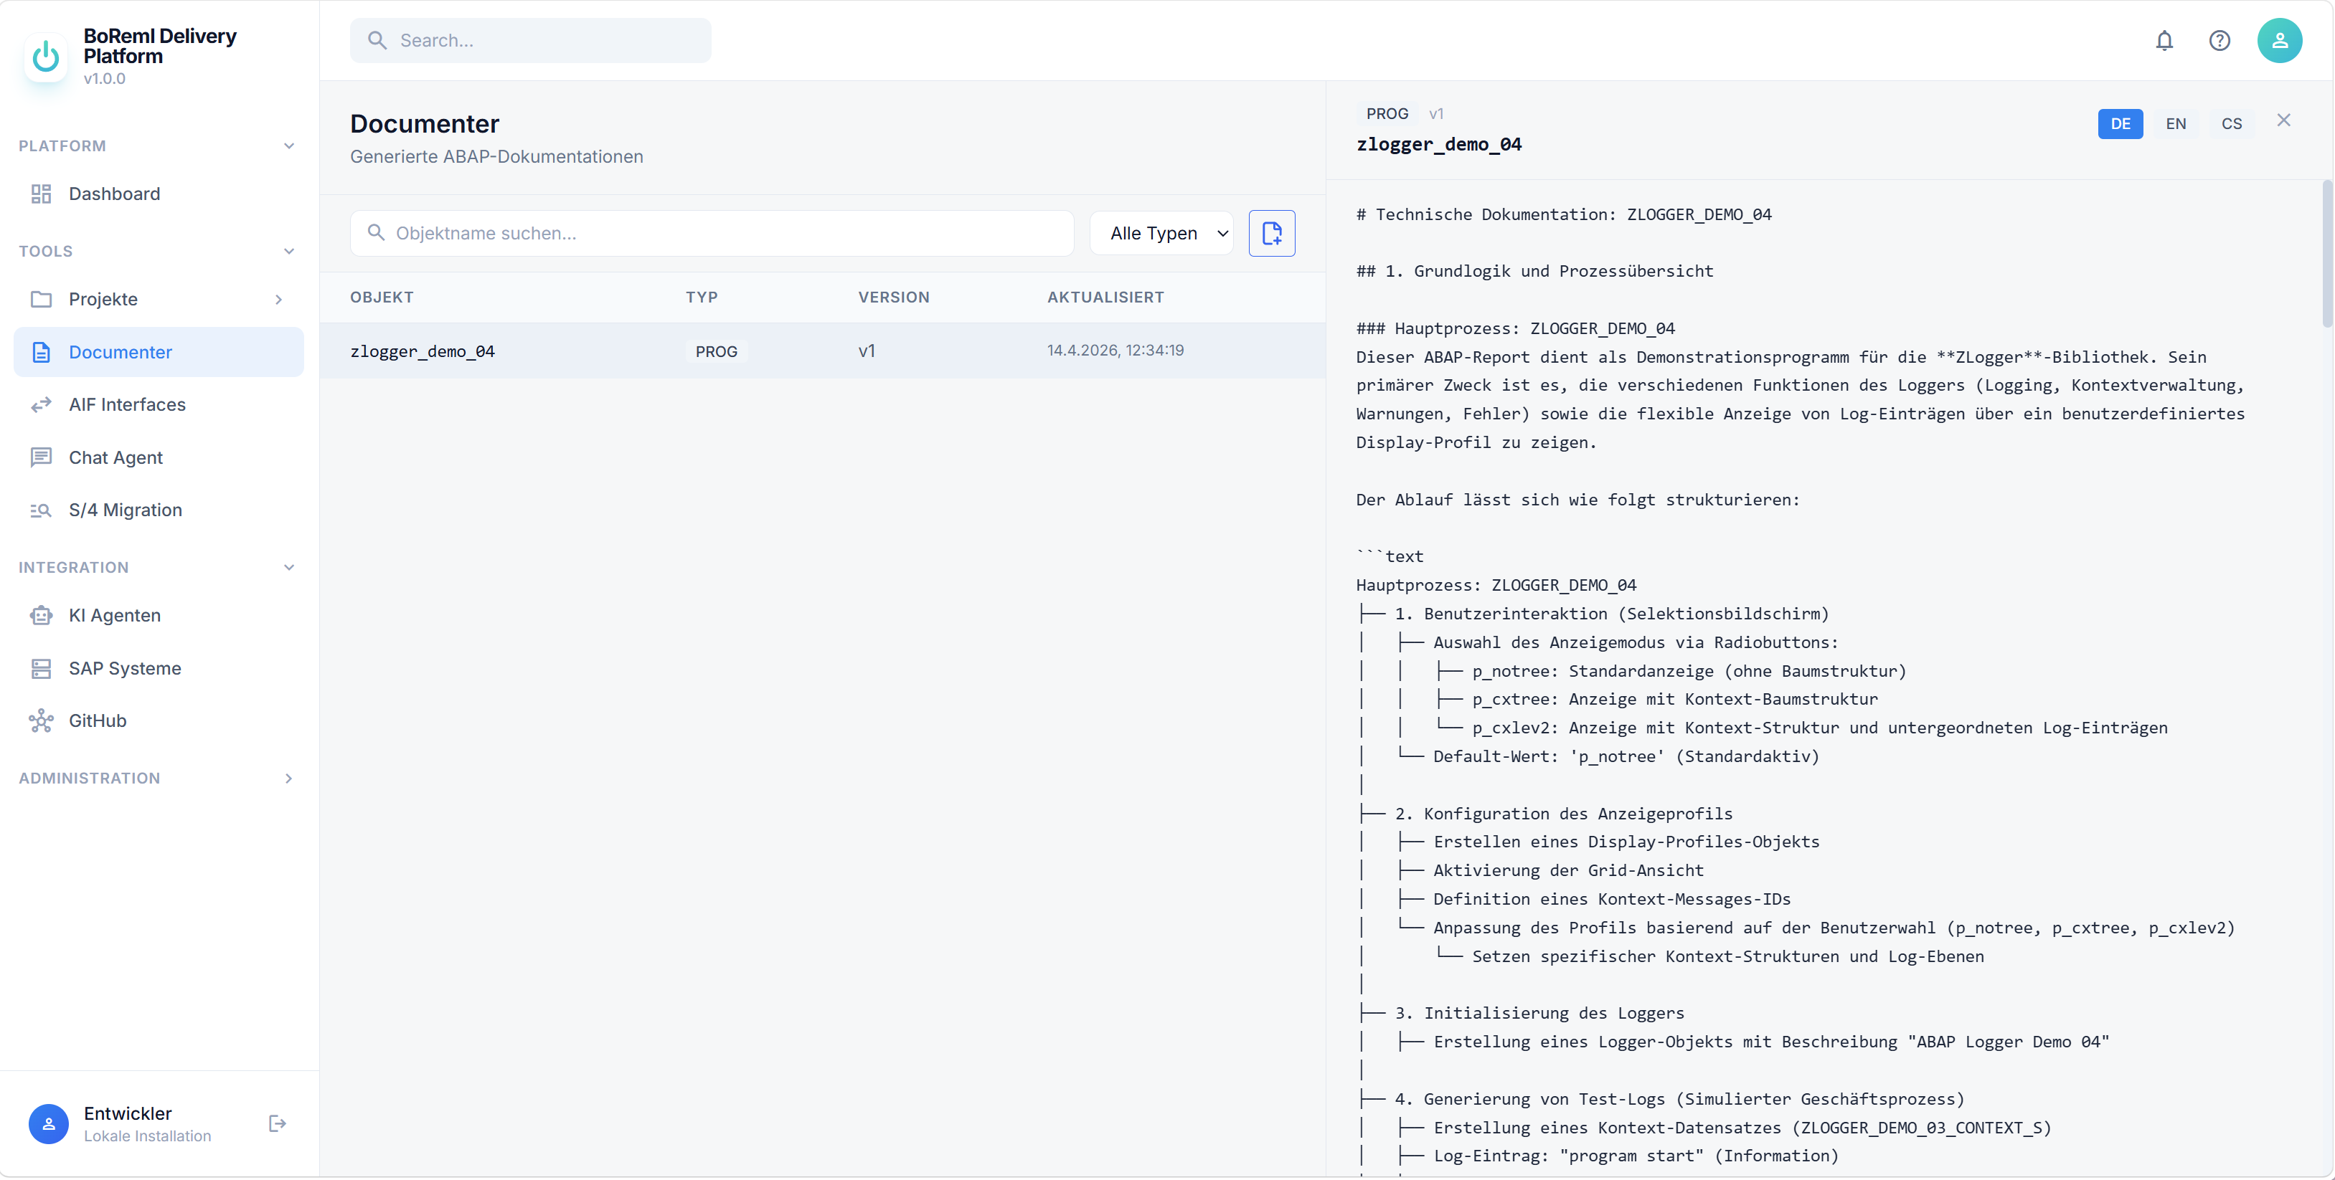Viewport: 2335px width, 1180px height.
Task: Click the BoReml Delivery Platform title
Action: click(x=159, y=46)
